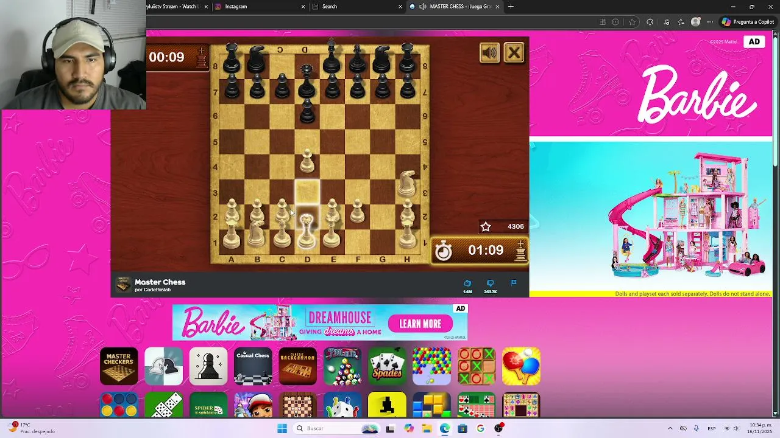Open the Subway Surfers game icon

253,406
